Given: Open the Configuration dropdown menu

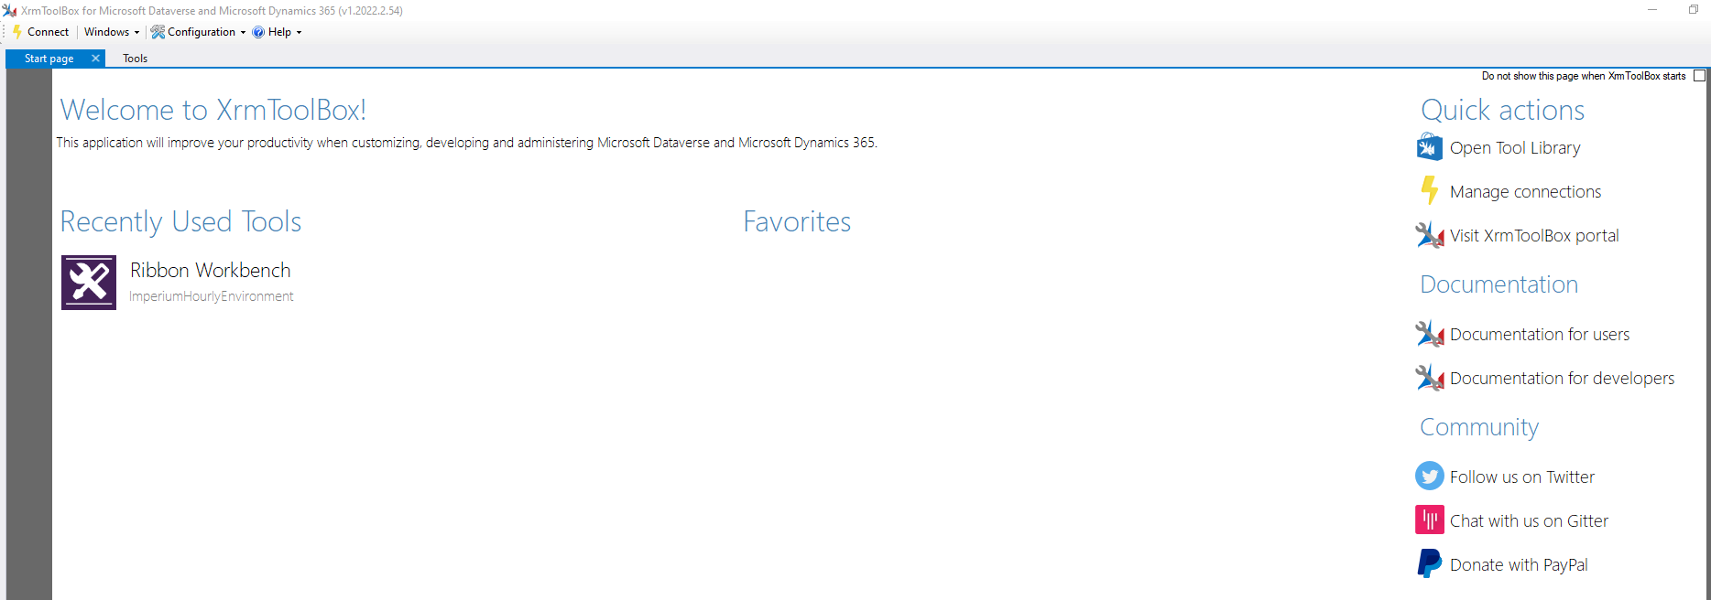Looking at the screenshot, I should click(200, 32).
